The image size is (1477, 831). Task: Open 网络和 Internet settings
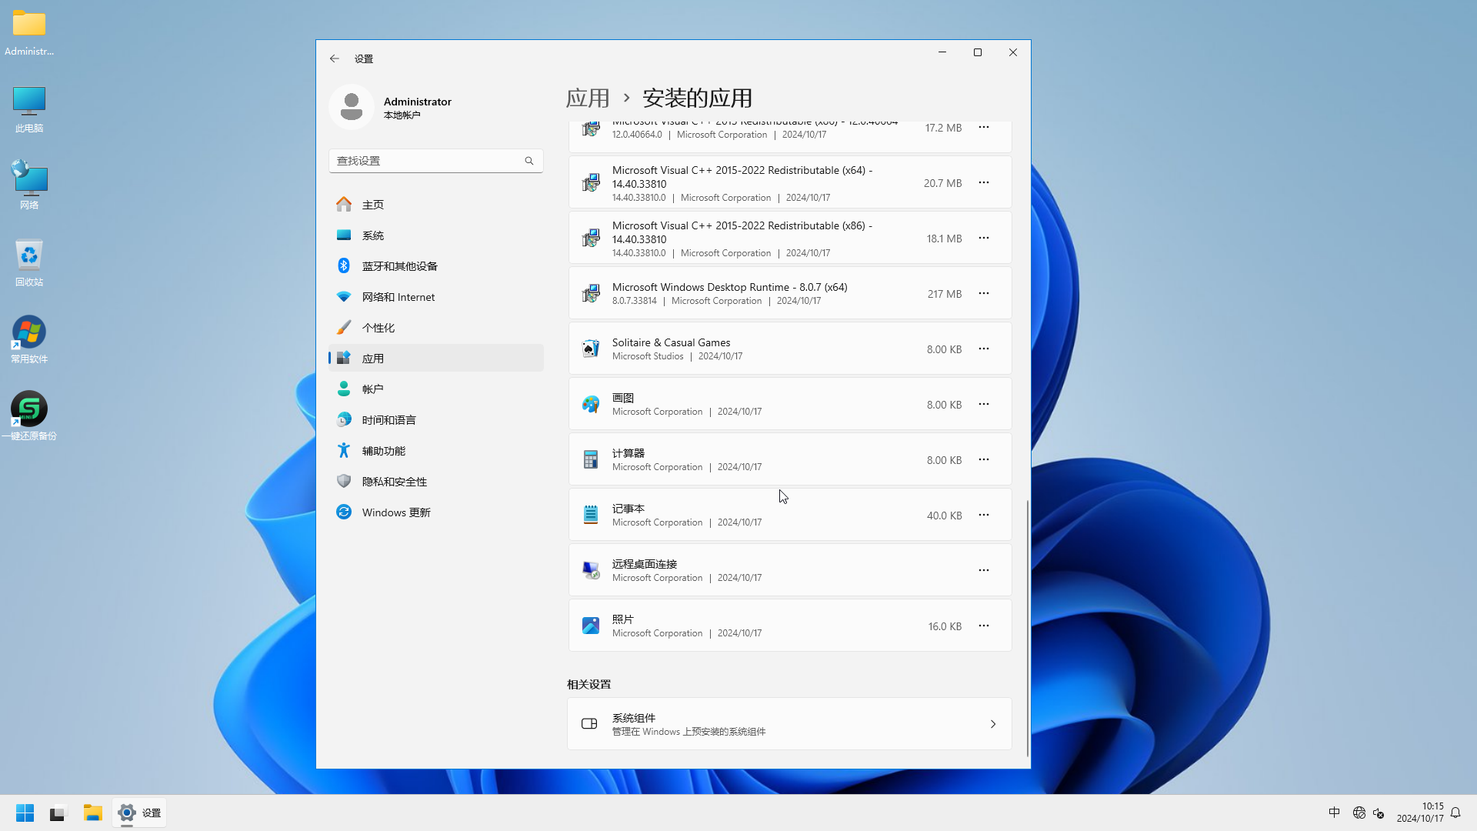tap(436, 297)
